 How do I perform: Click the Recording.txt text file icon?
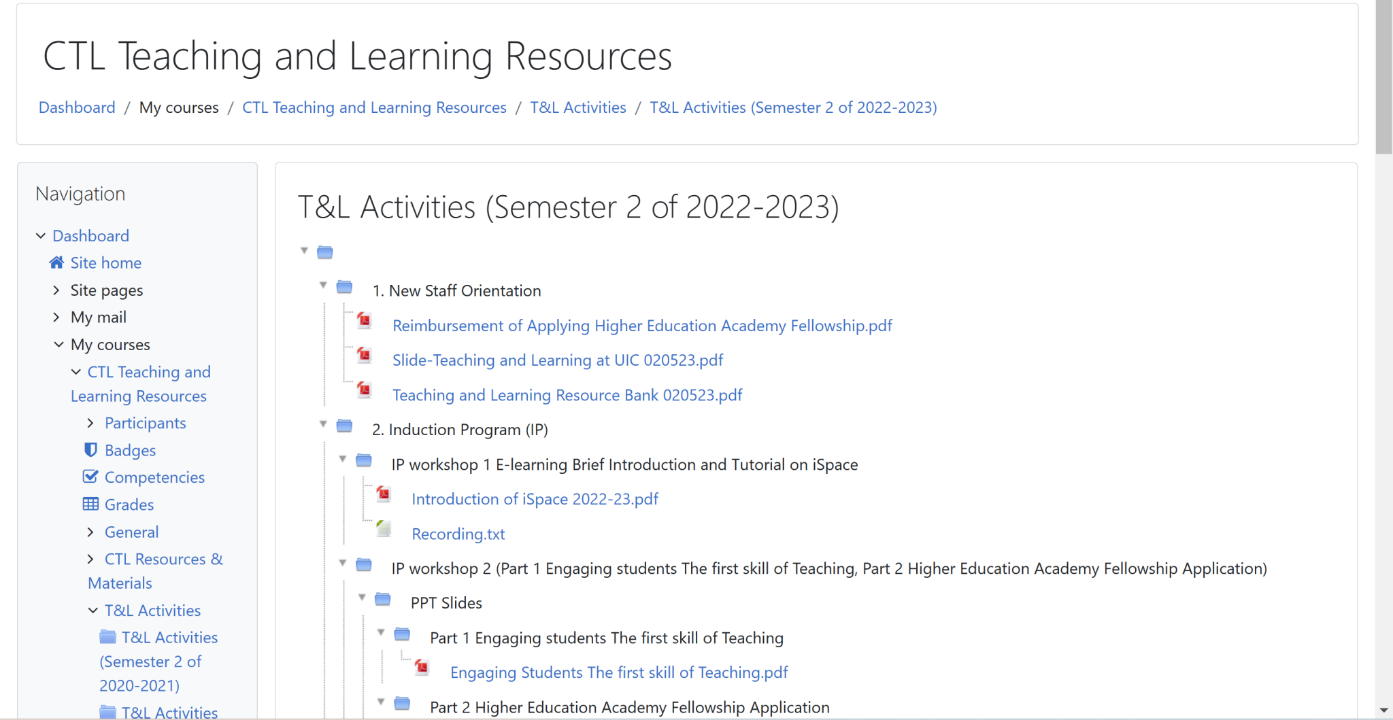coord(384,528)
